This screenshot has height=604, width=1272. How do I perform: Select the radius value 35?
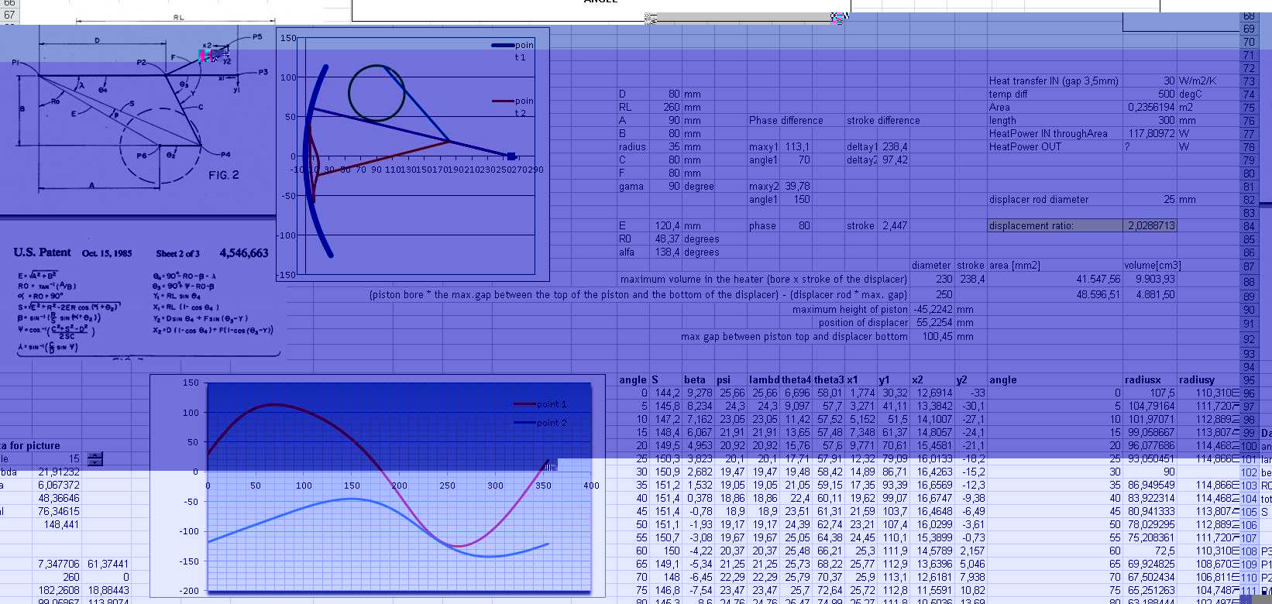pyautogui.click(x=666, y=147)
